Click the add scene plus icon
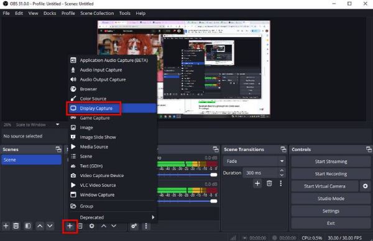 [x=6, y=226]
